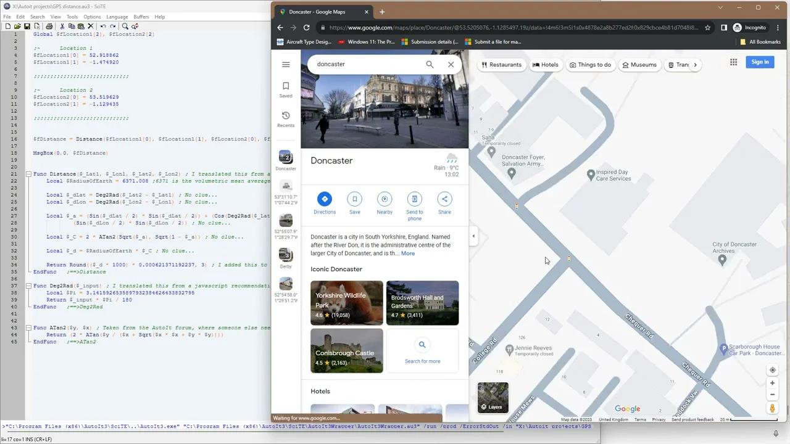Image resolution: width=790 pixels, height=444 pixels.
Task: Open the Google Maps hamburger menu
Action: tap(286, 64)
